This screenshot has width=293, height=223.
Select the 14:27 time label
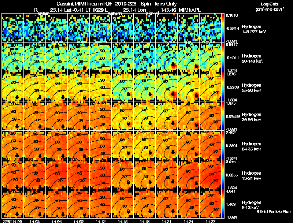211,221
